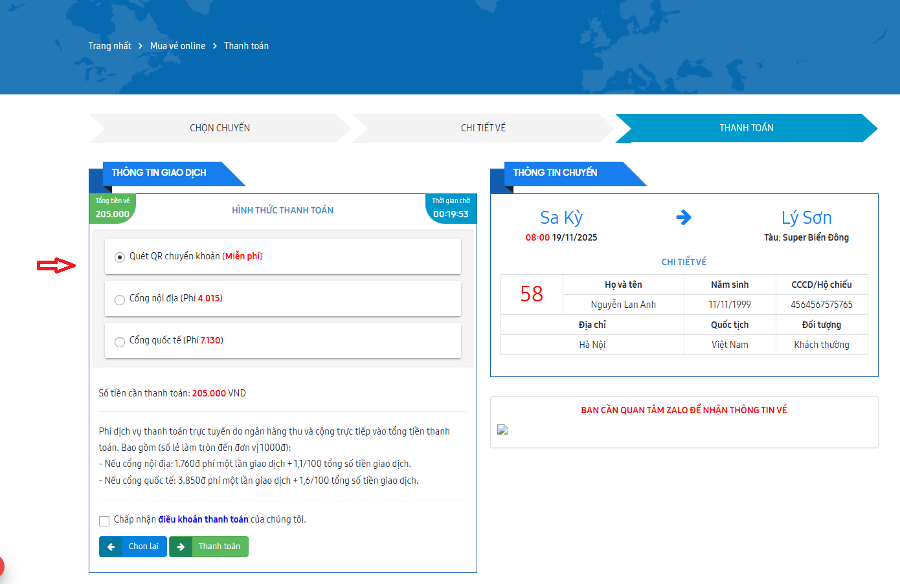The image size is (900, 584).
Task: Click the blue route arrow between Sa Kỳ and Lý Sơn
Action: [x=683, y=217]
